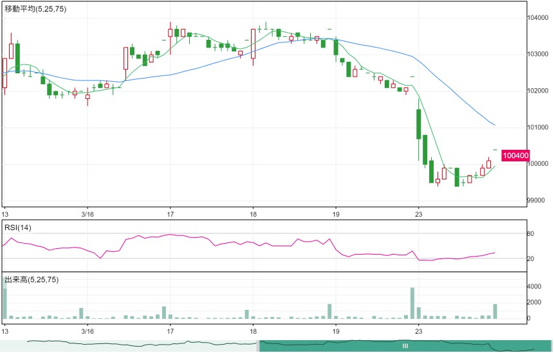Viewport: 554px width, 353px height.
Task: Click the 102000 price axis label
Action: (538, 91)
